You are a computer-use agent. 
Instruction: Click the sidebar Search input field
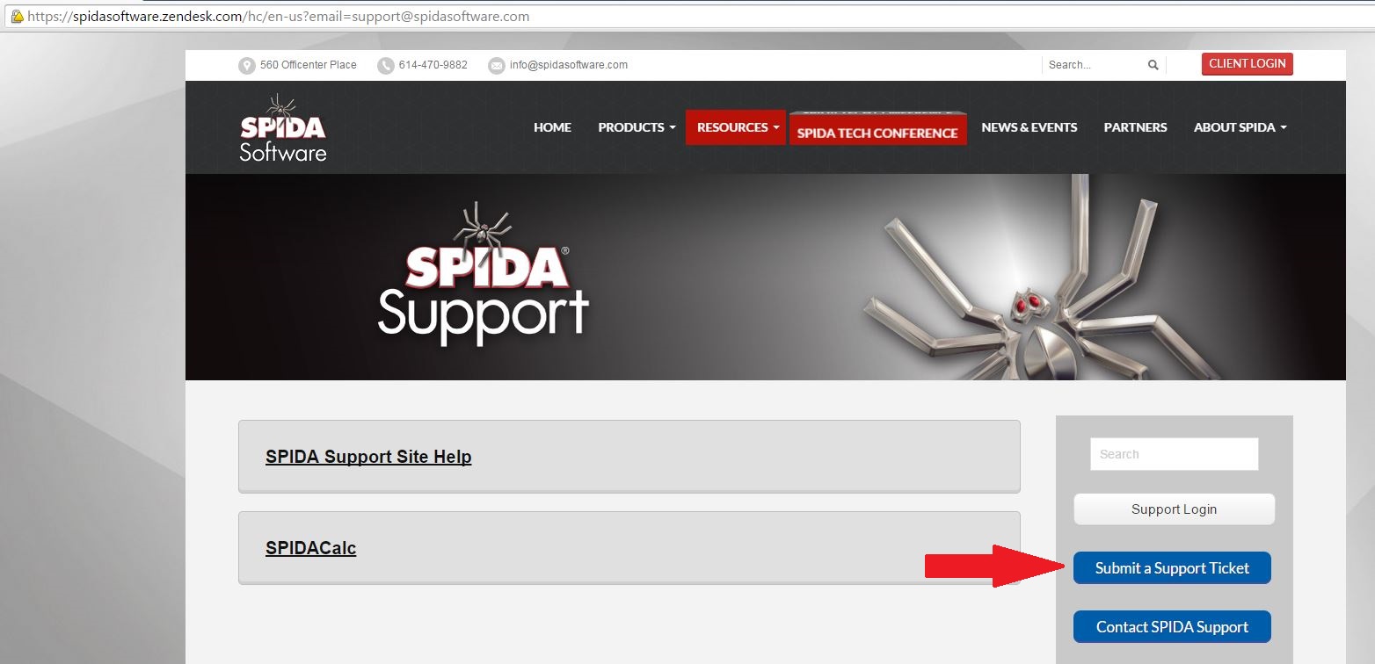click(1174, 454)
